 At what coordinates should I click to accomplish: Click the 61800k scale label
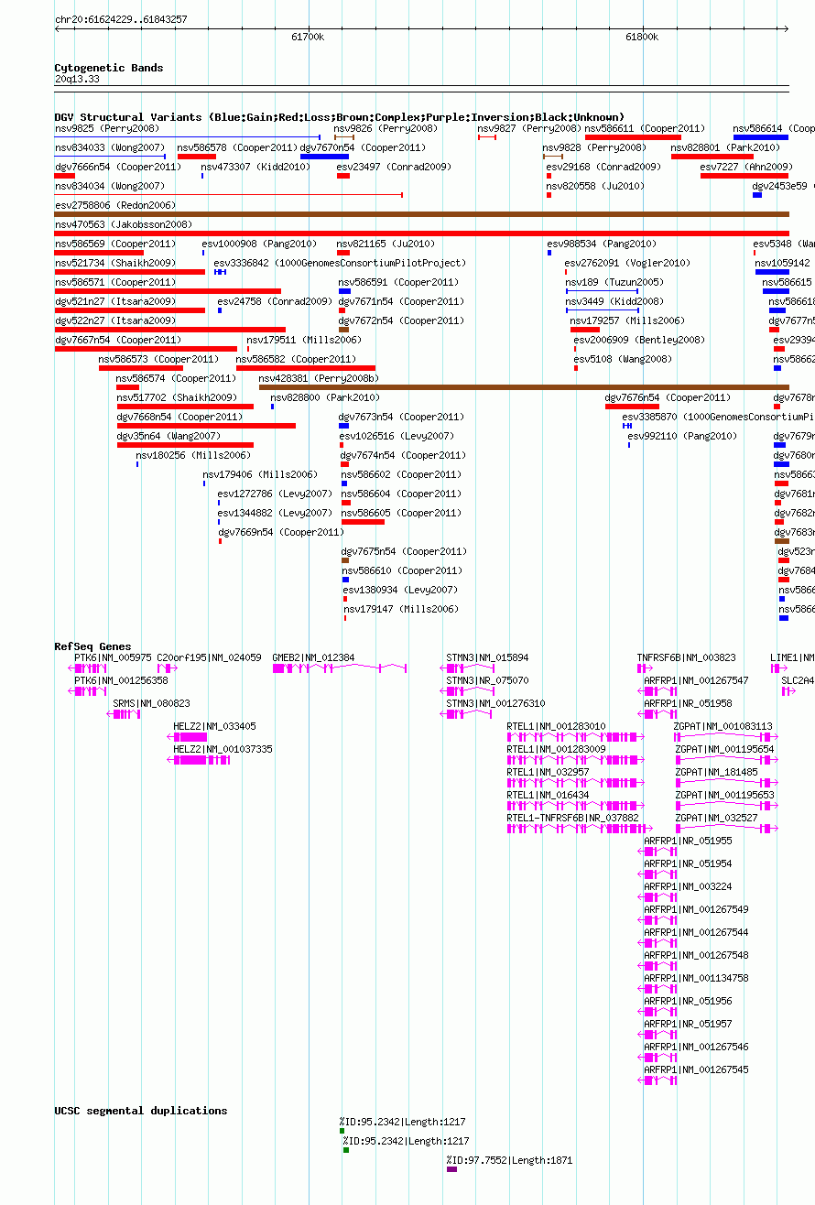(x=641, y=38)
